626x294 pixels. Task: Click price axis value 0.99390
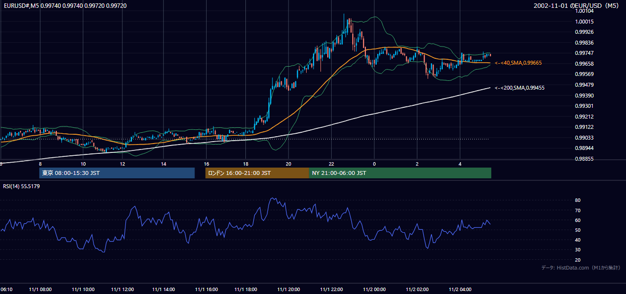pyautogui.click(x=584, y=96)
